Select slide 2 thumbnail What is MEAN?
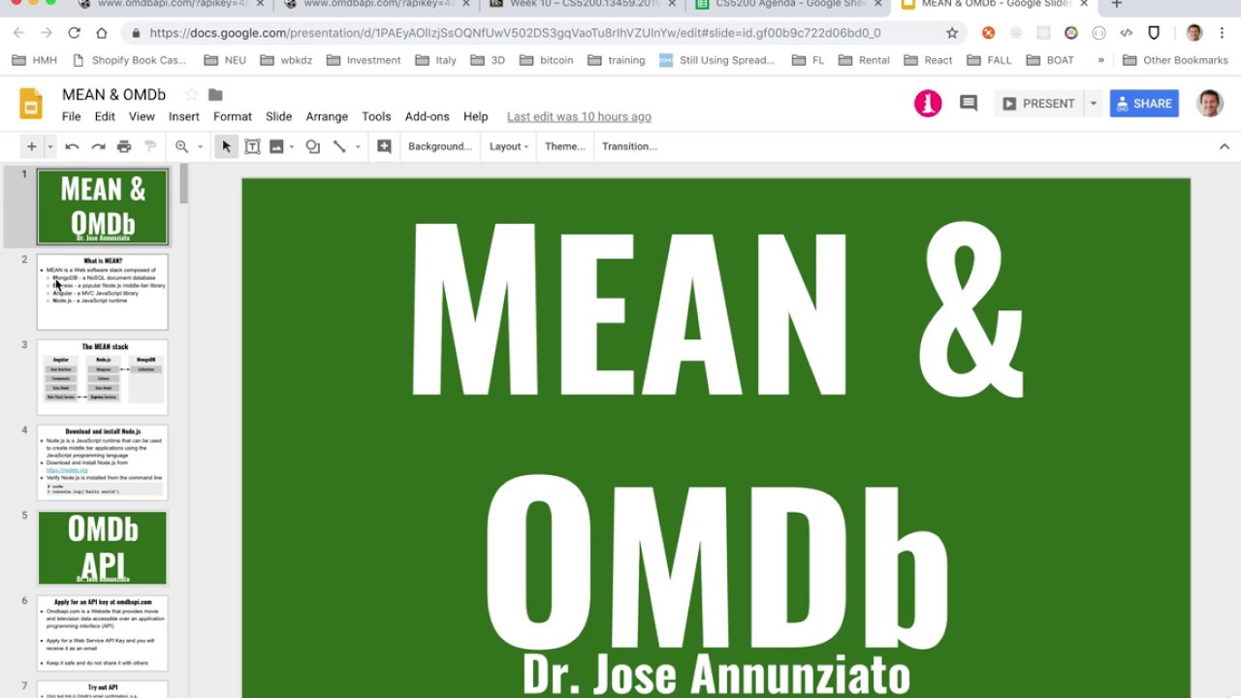 (103, 292)
